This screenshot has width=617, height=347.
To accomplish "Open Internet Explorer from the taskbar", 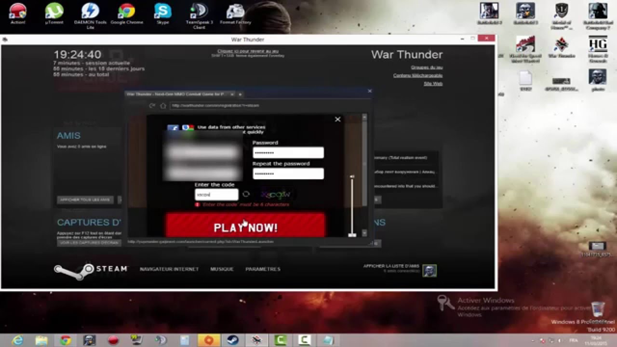I will click(x=18, y=340).
